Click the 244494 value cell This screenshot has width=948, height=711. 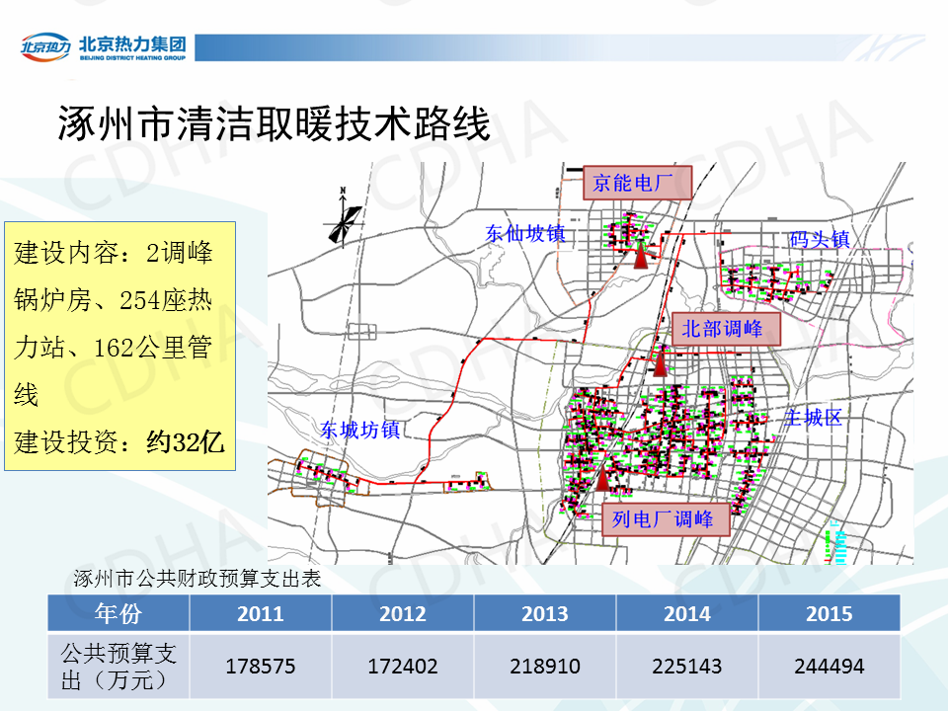[829, 667]
